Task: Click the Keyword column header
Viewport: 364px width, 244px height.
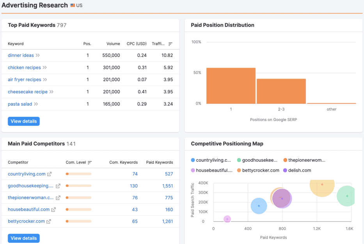Action: [16, 44]
